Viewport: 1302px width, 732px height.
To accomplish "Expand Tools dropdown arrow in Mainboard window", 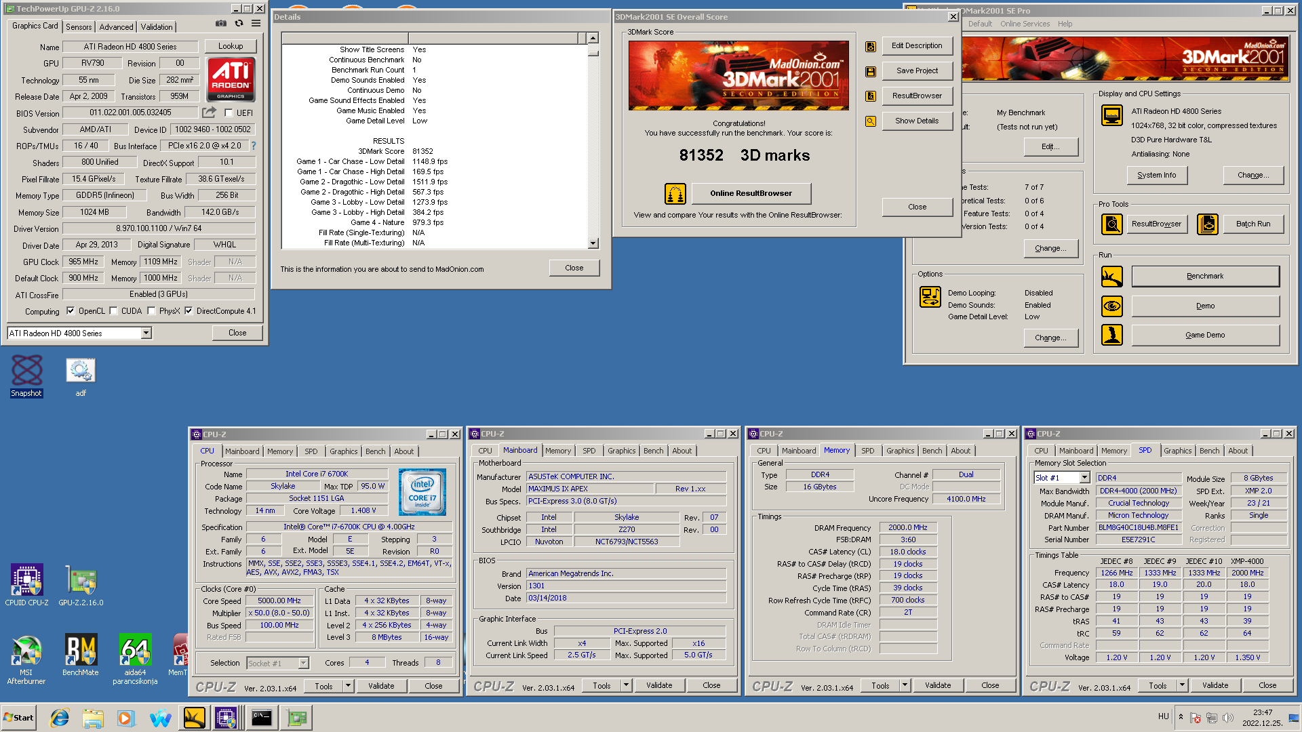I will click(626, 686).
